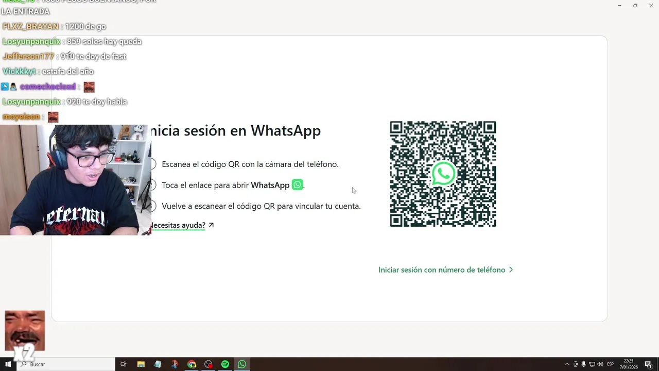Click 'Vuelve a escanear el código QR' text

(x=261, y=206)
